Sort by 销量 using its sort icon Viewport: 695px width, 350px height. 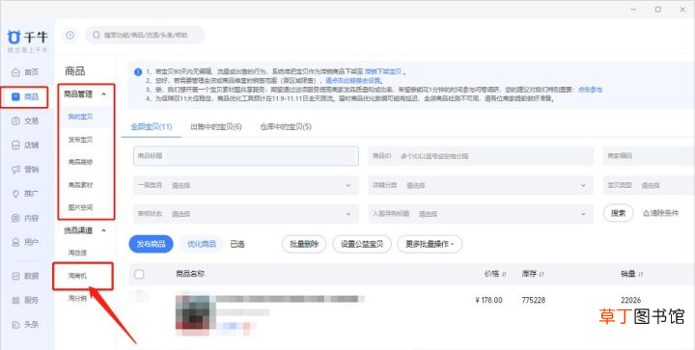point(640,275)
